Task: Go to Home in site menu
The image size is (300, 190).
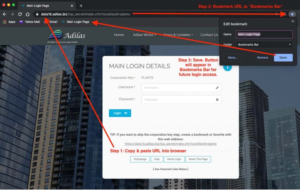Action: [119, 35]
